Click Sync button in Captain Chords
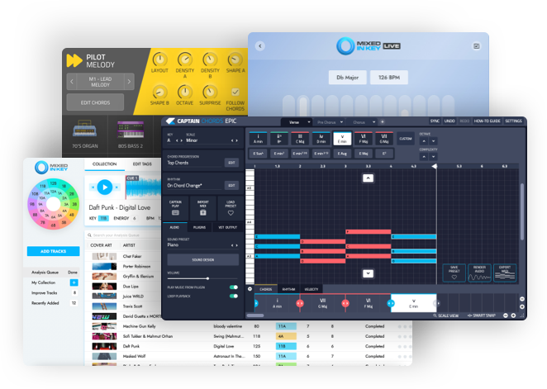Viewport: 547px width, 389px height. tap(435, 121)
